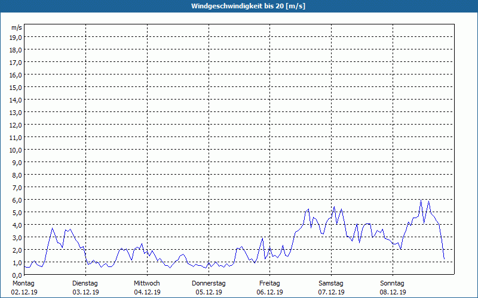This screenshot has width=478, height=298.
Task: Select the 8,0 axis value
Action: tap(17, 175)
